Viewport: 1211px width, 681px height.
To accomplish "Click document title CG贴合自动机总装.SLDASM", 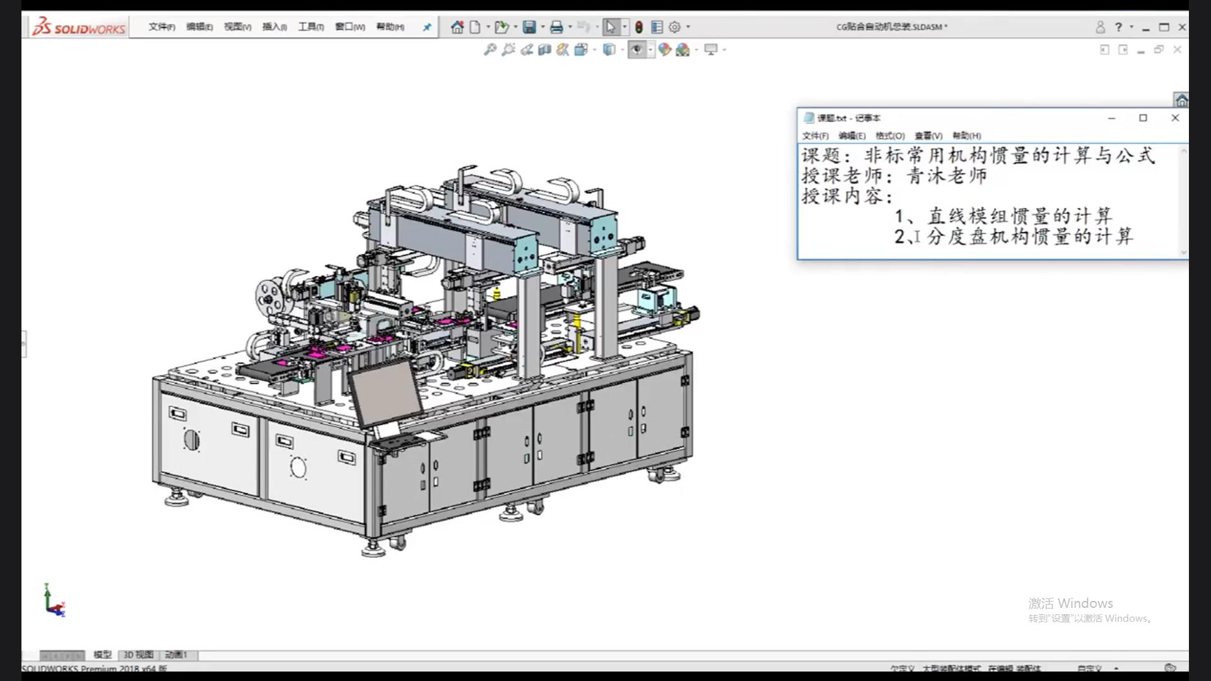I will pos(891,27).
